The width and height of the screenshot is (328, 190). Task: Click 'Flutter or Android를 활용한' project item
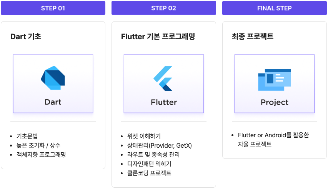(x=273, y=135)
